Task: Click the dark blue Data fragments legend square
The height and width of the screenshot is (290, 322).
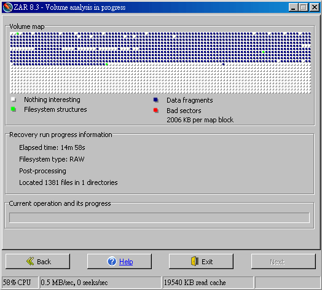Action: coord(156,100)
